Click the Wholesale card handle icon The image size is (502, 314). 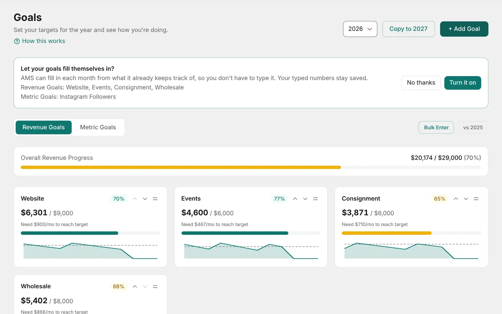pos(155,287)
